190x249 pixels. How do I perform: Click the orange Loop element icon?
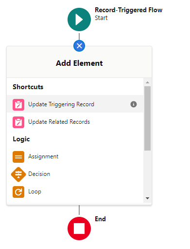pos(18,192)
